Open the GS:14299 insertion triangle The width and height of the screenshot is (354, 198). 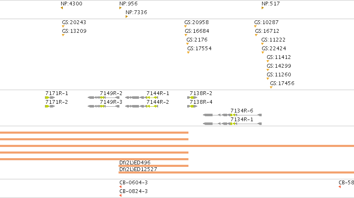268,70
